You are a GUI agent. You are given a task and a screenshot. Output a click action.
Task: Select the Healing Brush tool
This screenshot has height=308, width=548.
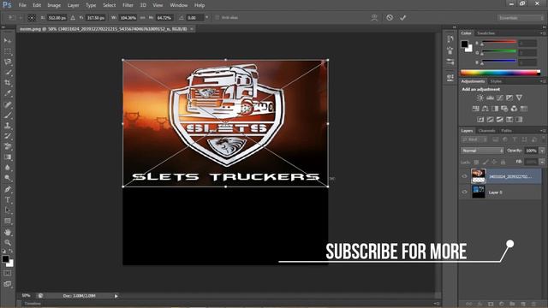coord(8,104)
